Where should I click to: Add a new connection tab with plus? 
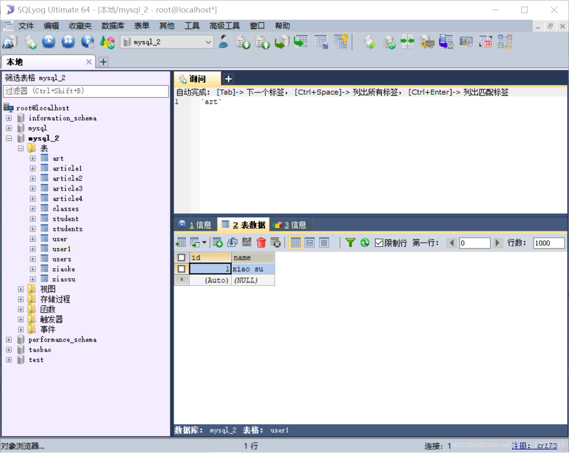coord(103,62)
